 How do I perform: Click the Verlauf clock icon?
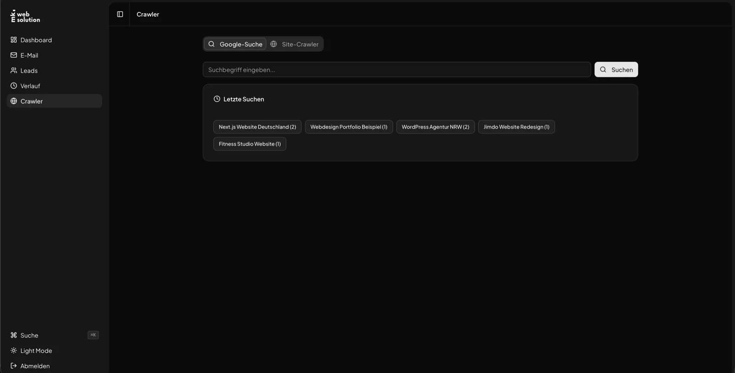click(14, 86)
